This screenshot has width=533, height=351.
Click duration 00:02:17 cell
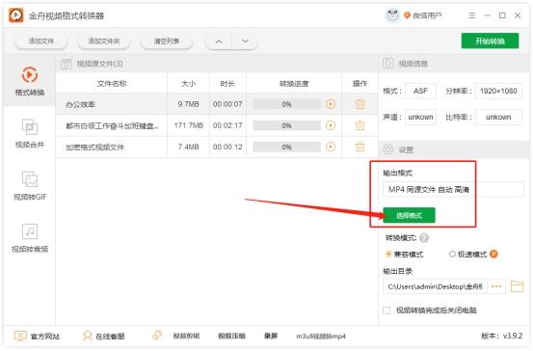(227, 125)
